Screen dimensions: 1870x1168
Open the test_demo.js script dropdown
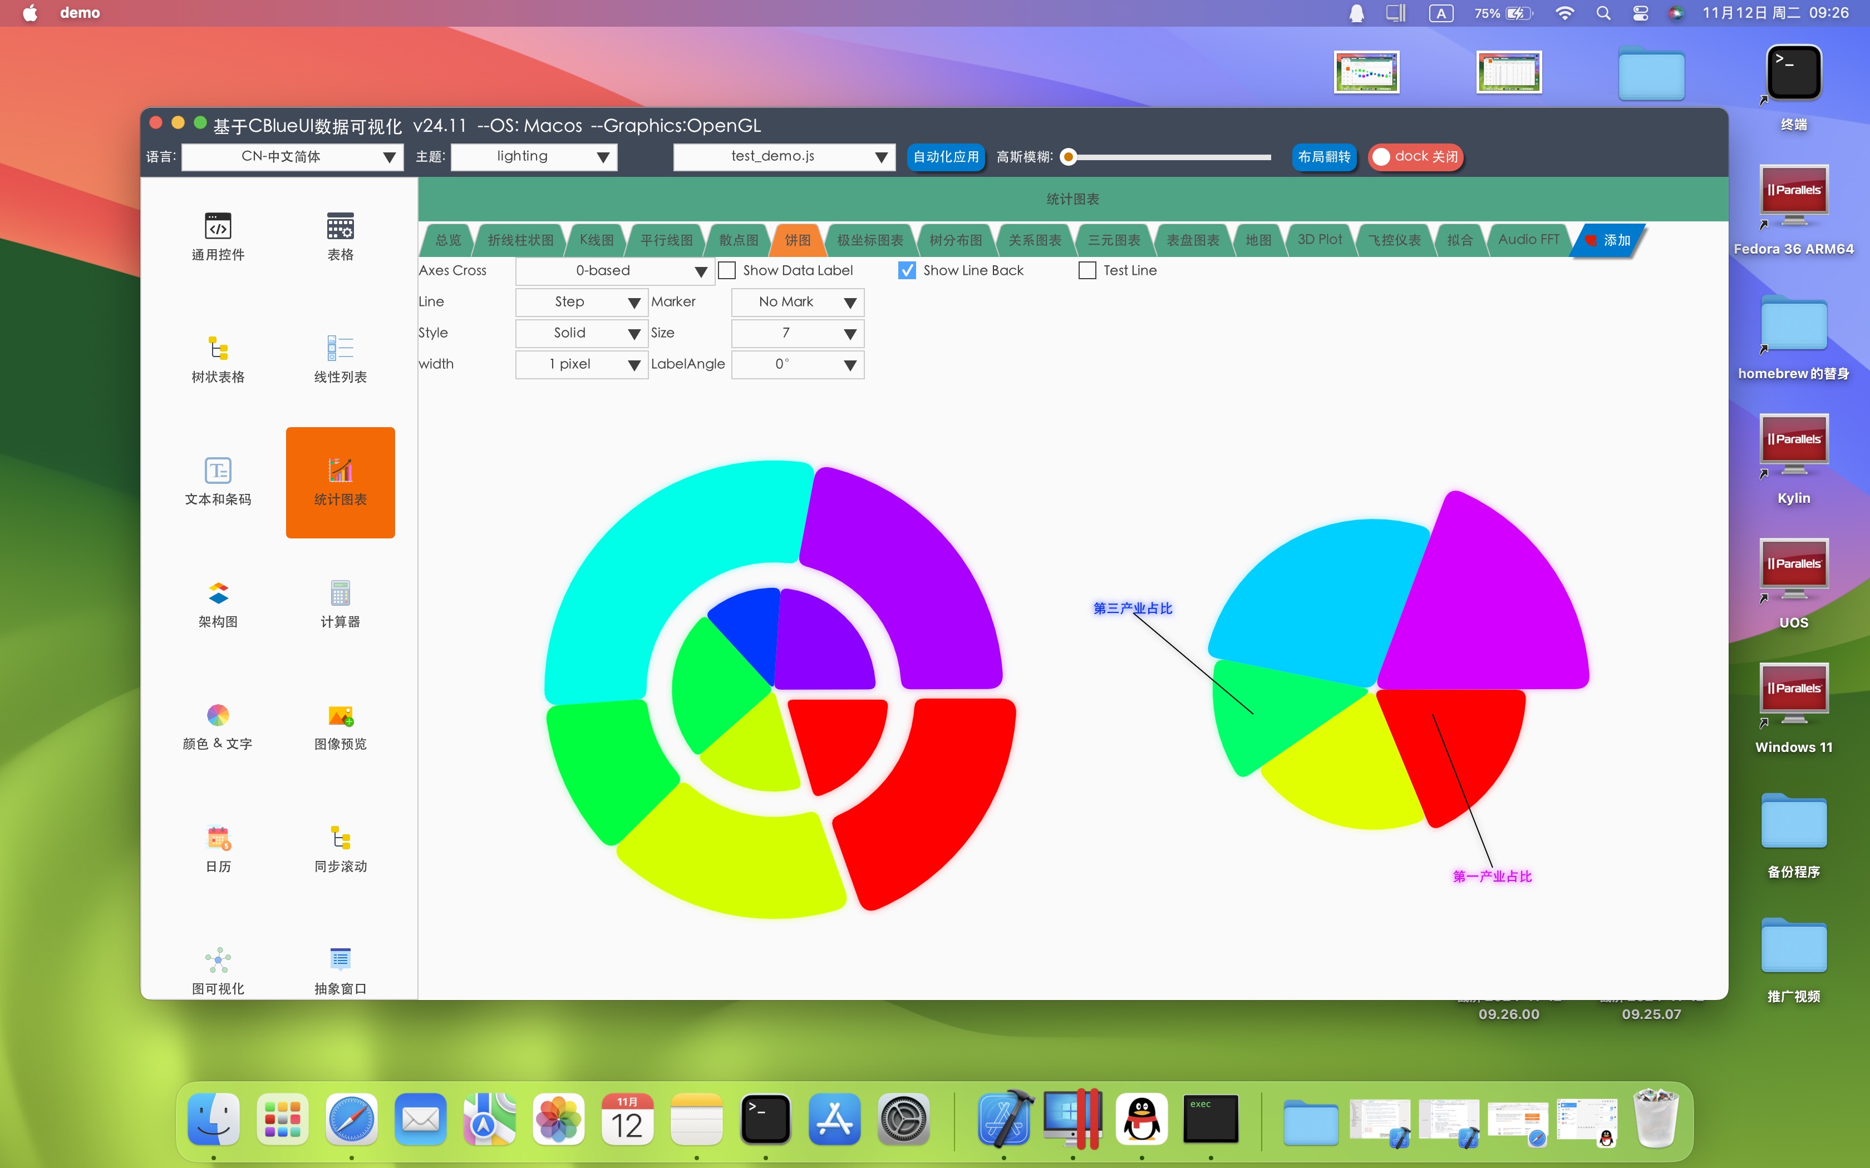point(784,157)
